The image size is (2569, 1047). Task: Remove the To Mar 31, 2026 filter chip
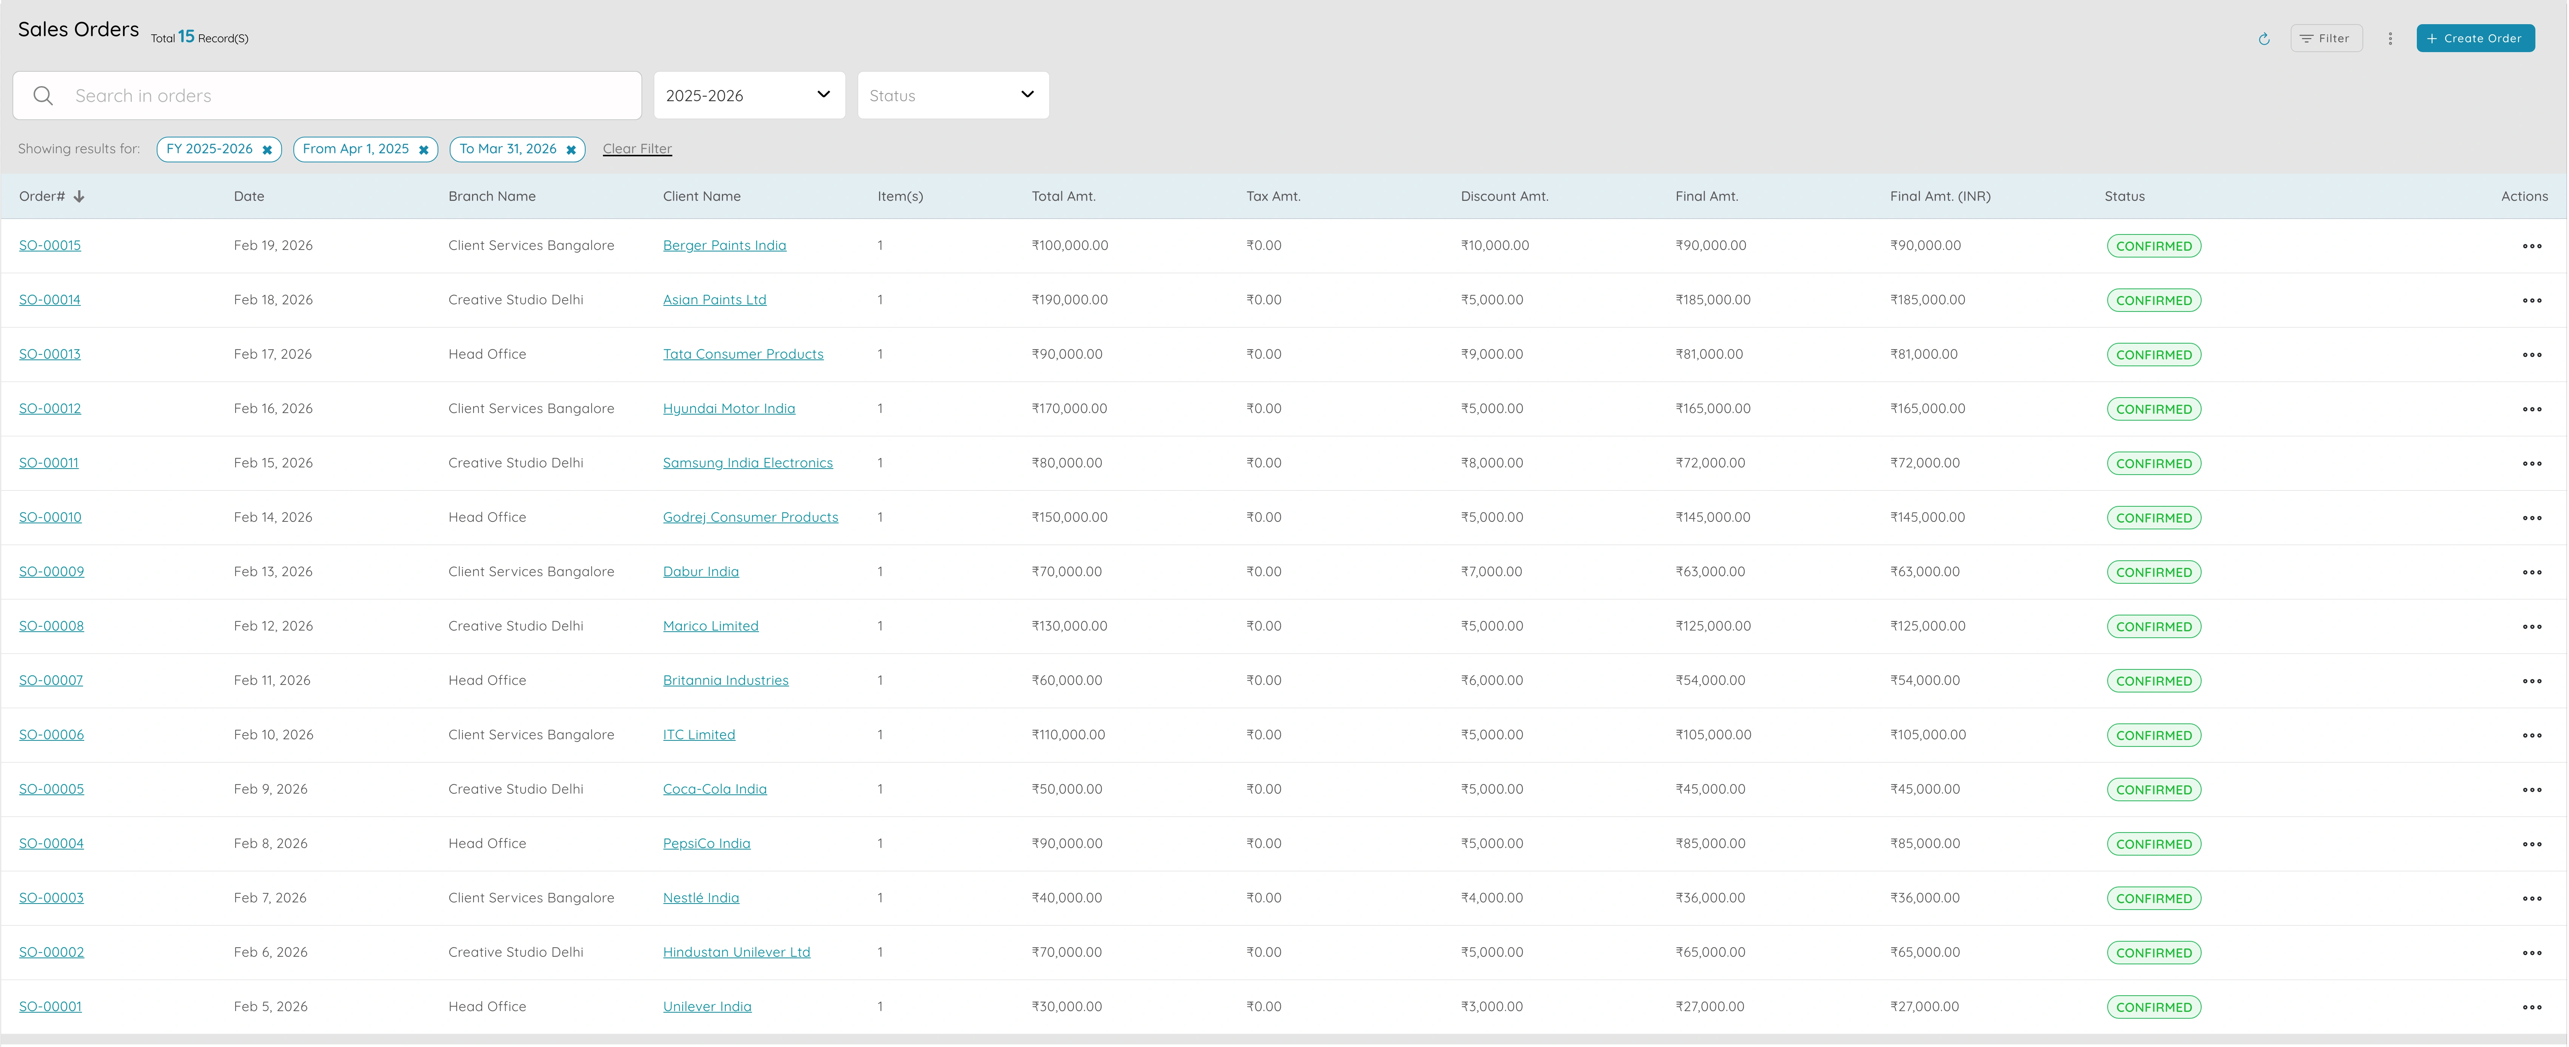(x=571, y=149)
